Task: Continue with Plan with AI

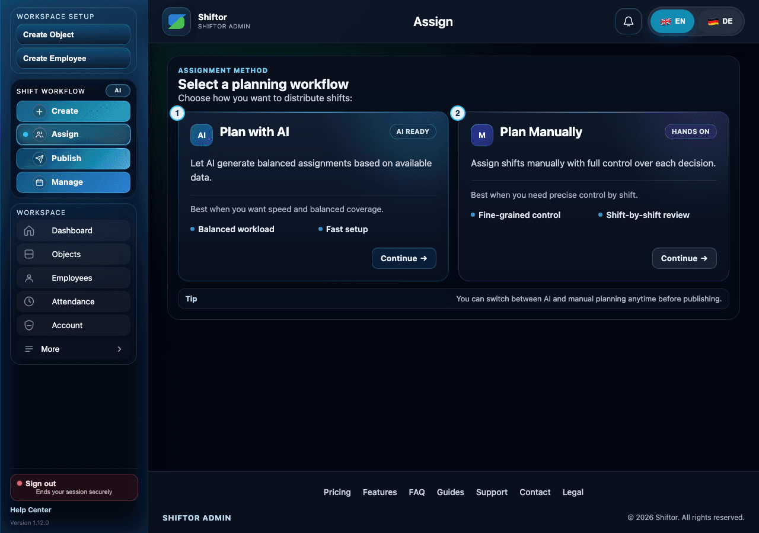Action: click(404, 258)
